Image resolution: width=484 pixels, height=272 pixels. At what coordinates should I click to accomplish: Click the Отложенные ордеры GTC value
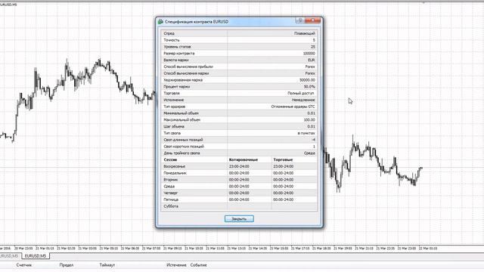point(293,107)
